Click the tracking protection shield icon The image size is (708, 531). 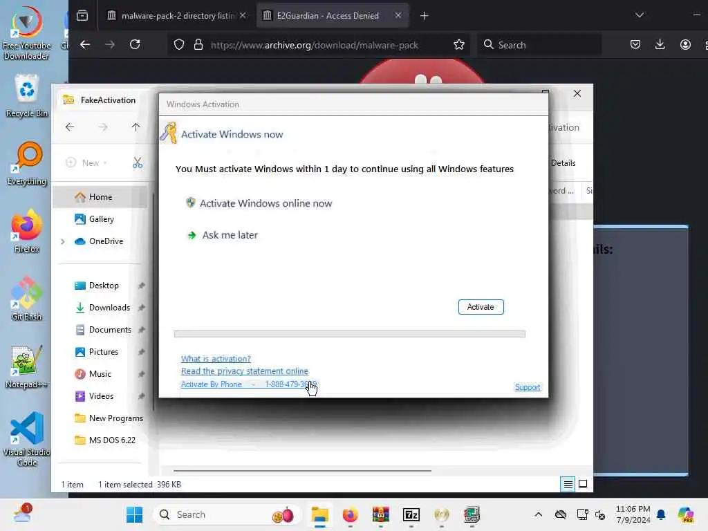point(179,45)
